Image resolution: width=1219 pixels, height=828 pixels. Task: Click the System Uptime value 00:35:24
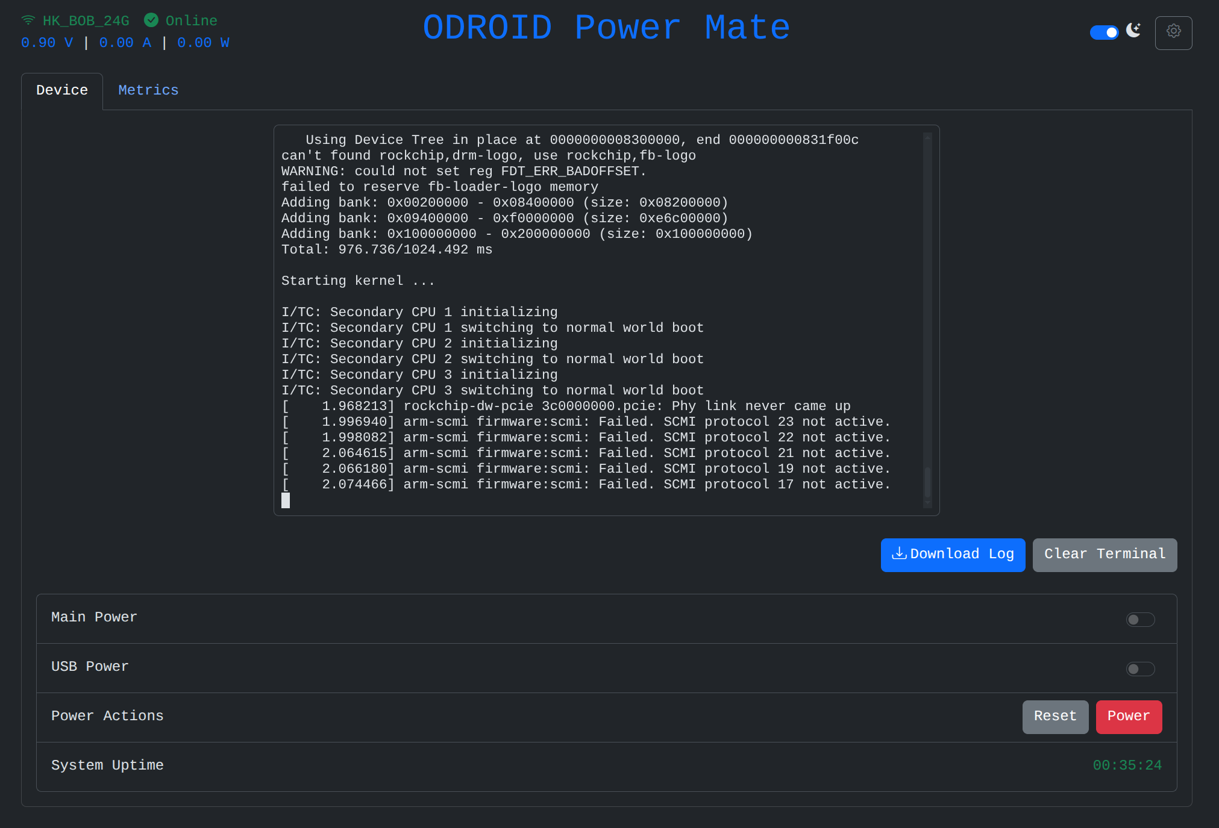click(x=1127, y=765)
